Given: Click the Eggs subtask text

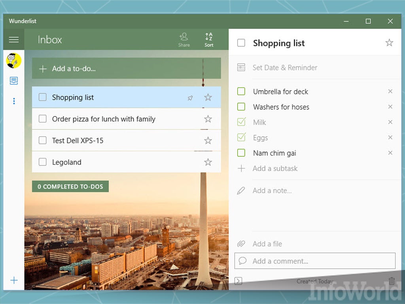Looking at the screenshot, I should pyautogui.click(x=260, y=138).
